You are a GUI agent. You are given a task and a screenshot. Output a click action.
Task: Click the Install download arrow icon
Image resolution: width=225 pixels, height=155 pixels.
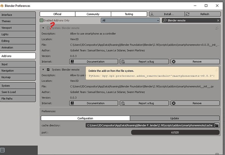[x=152, y=14]
